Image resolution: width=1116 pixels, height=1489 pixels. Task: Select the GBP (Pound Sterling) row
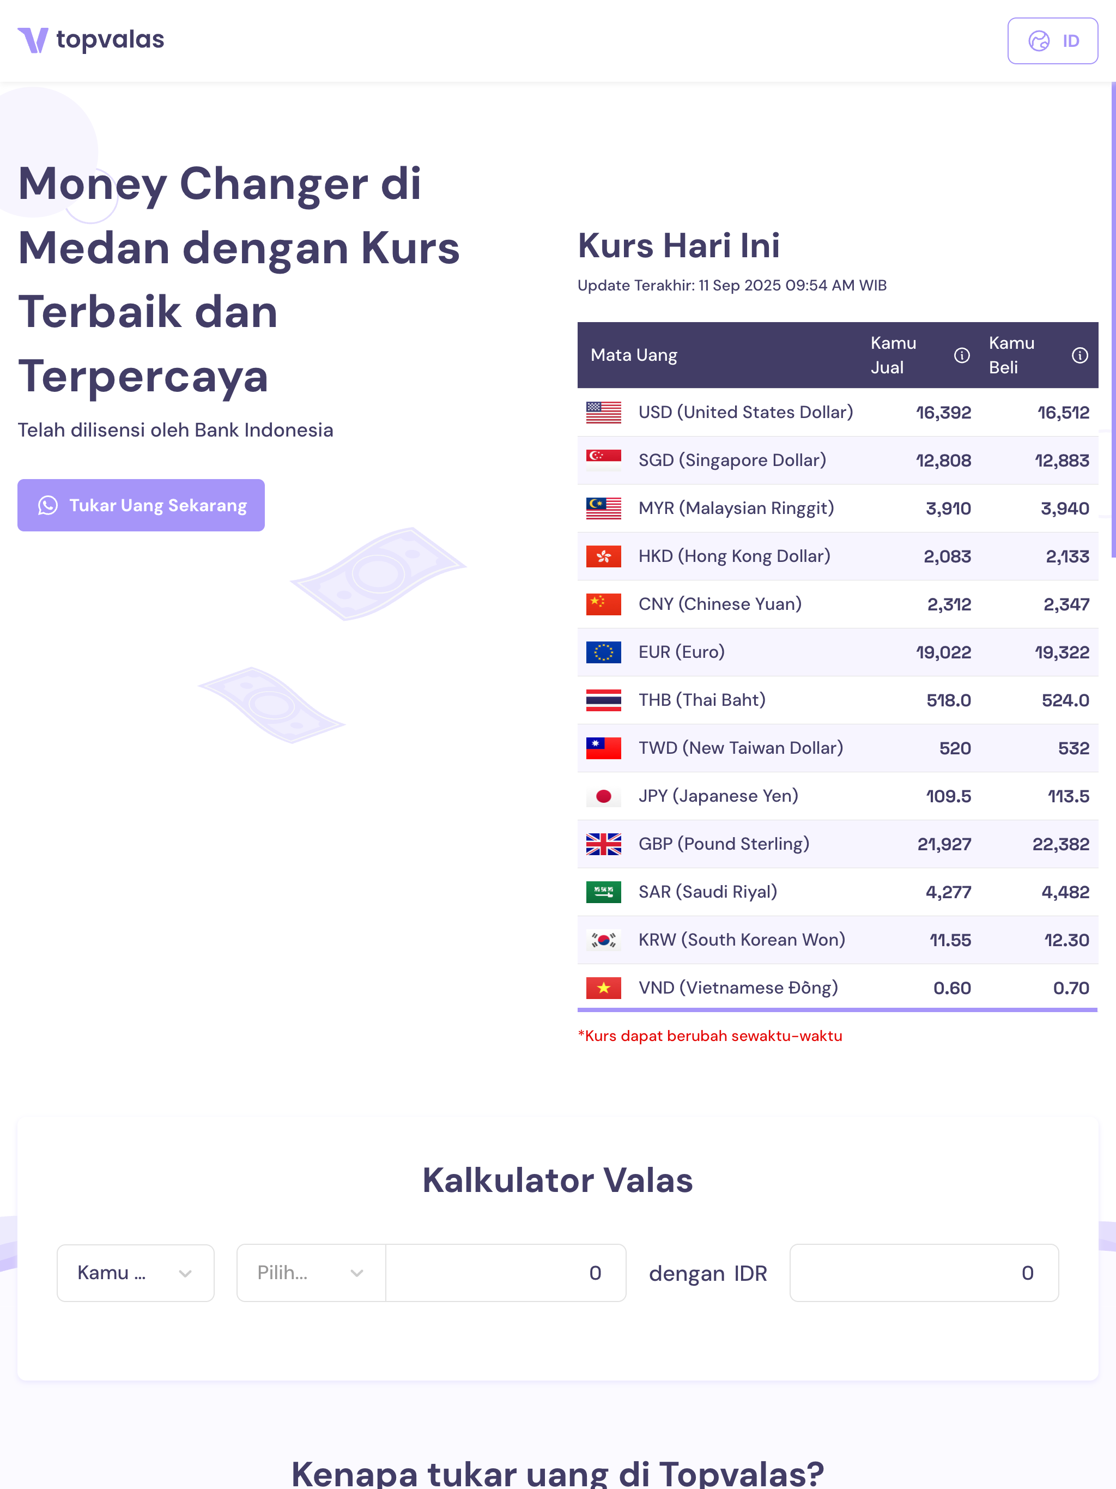point(724,844)
